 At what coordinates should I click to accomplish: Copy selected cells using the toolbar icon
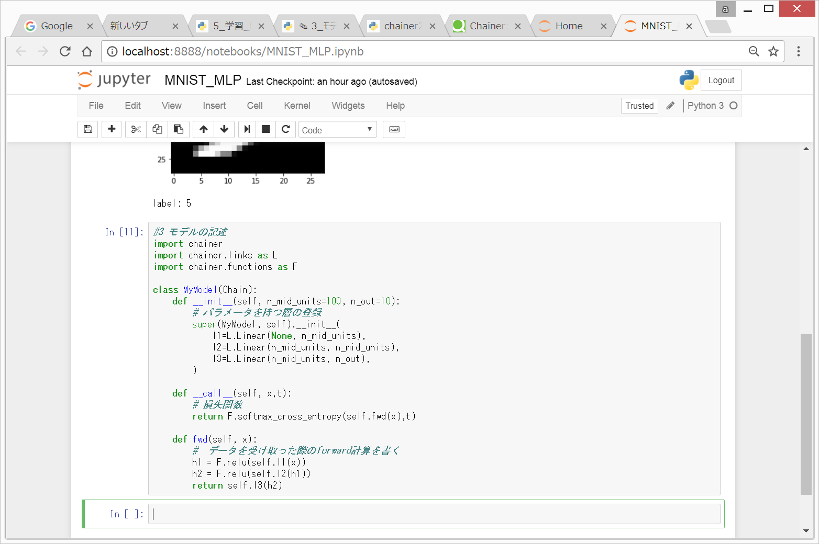click(157, 129)
